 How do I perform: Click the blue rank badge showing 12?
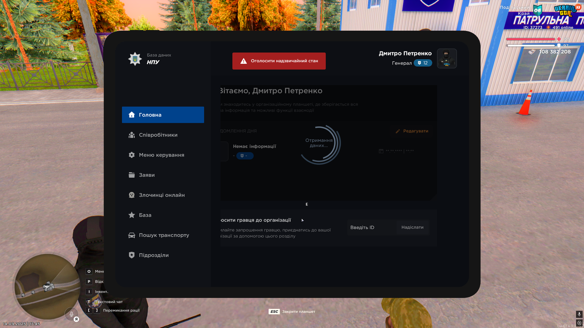tap(423, 63)
